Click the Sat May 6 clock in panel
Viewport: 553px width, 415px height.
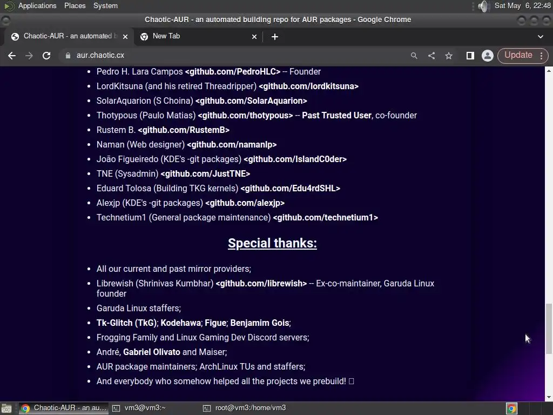coord(522,5)
